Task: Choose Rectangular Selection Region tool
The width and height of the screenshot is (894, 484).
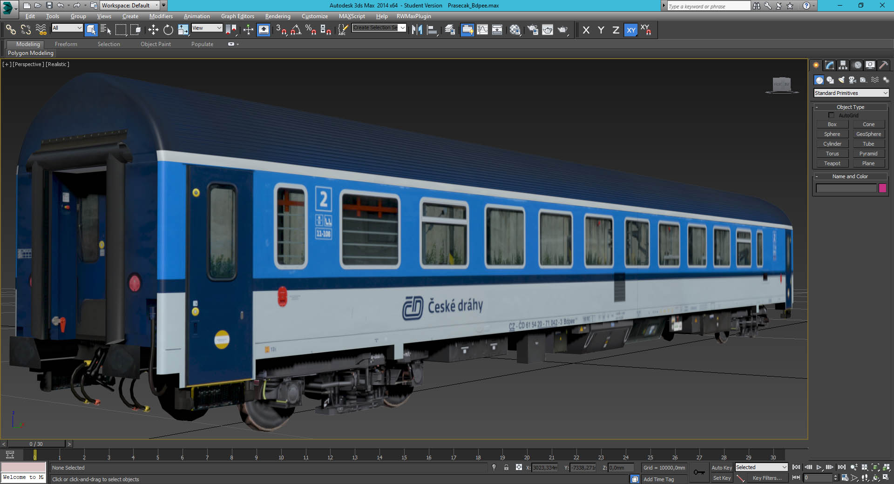Action: coord(121,30)
